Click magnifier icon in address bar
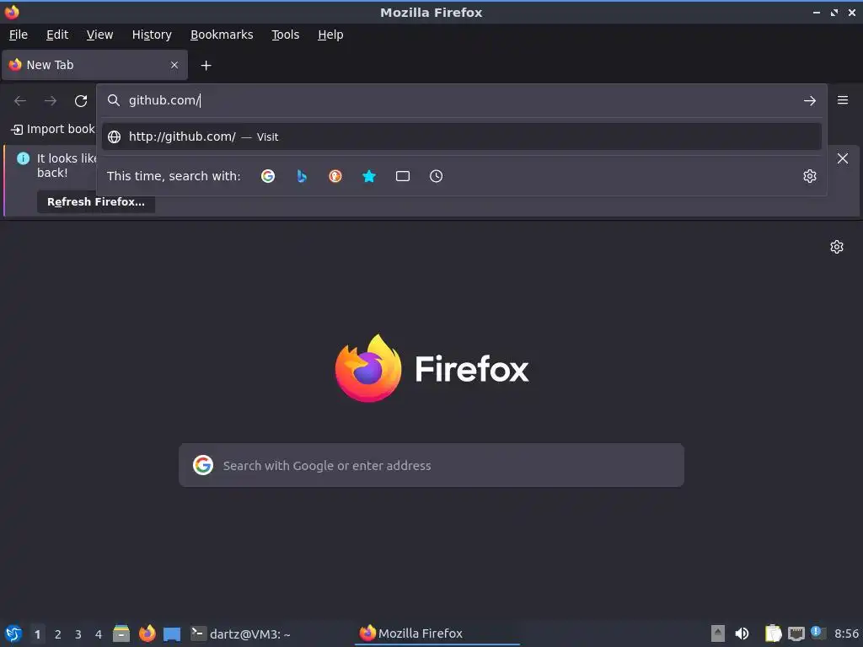Screen dimensions: 863x647 pos(114,100)
